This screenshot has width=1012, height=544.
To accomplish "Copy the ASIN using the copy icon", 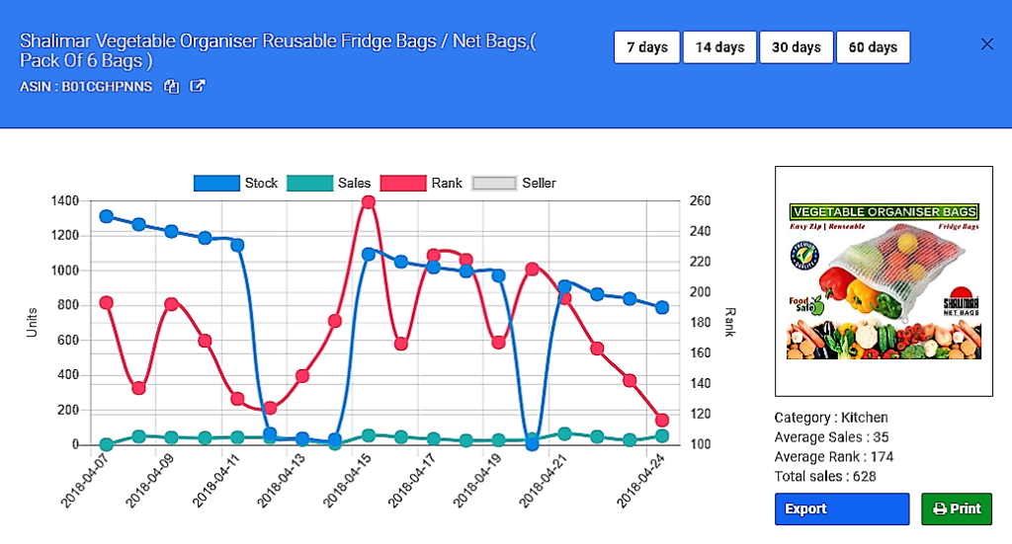I will [171, 86].
